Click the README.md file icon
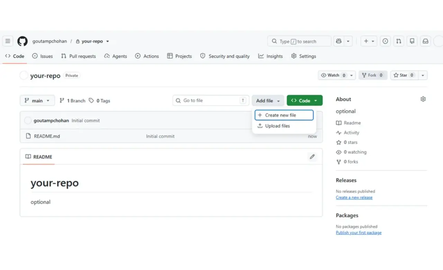Screen dimensions: 443x270 coord(28,136)
